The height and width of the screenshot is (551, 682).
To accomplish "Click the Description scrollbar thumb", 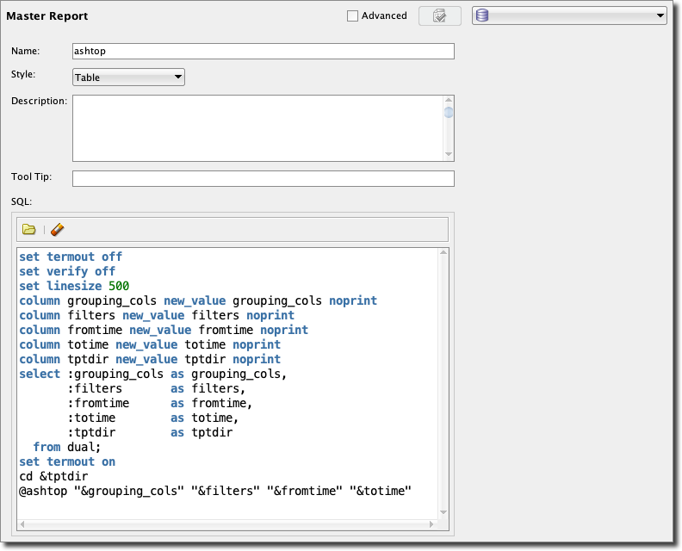I will [449, 113].
